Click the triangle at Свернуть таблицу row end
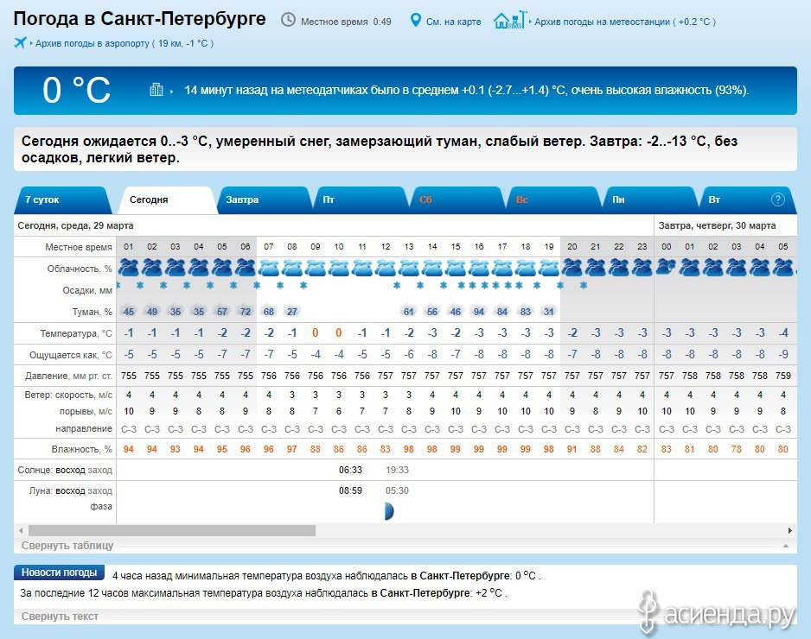Image resolution: width=811 pixels, height=639 pixels. (786, 546)
